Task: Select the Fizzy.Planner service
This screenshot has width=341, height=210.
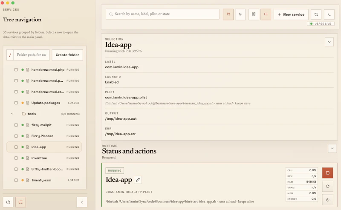Action: point(44,136)
